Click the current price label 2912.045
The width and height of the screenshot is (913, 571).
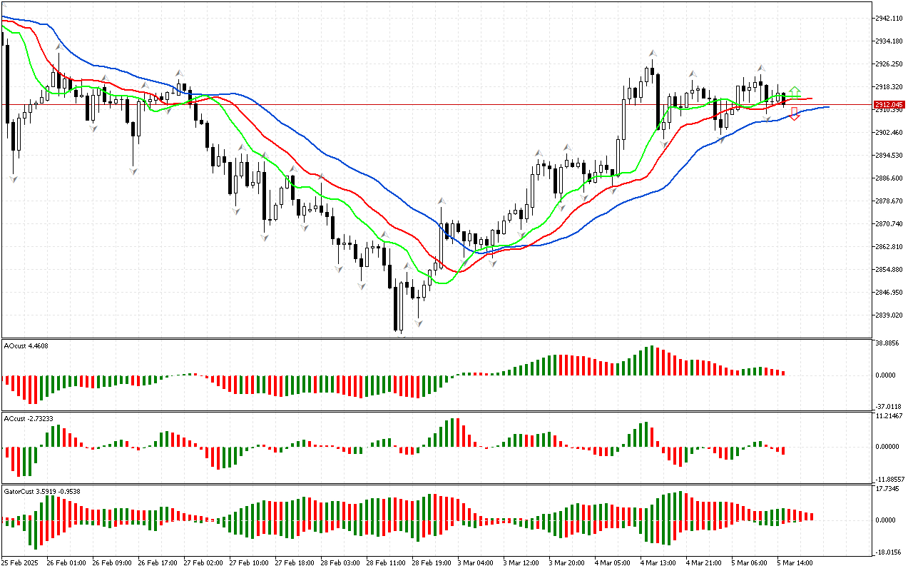pos(888,104)
